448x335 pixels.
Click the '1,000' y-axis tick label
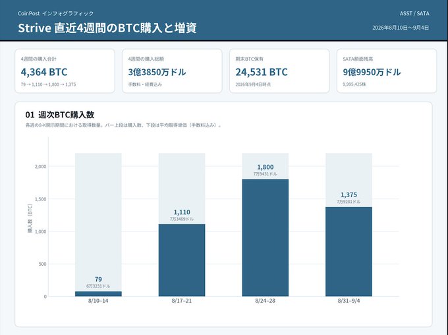41,231
